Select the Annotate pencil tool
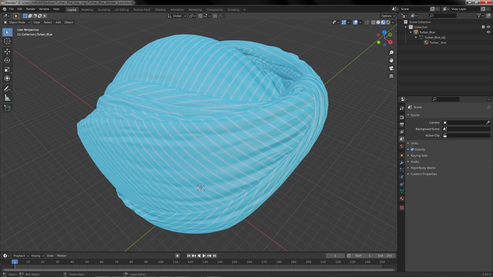 tap(7, 89)
